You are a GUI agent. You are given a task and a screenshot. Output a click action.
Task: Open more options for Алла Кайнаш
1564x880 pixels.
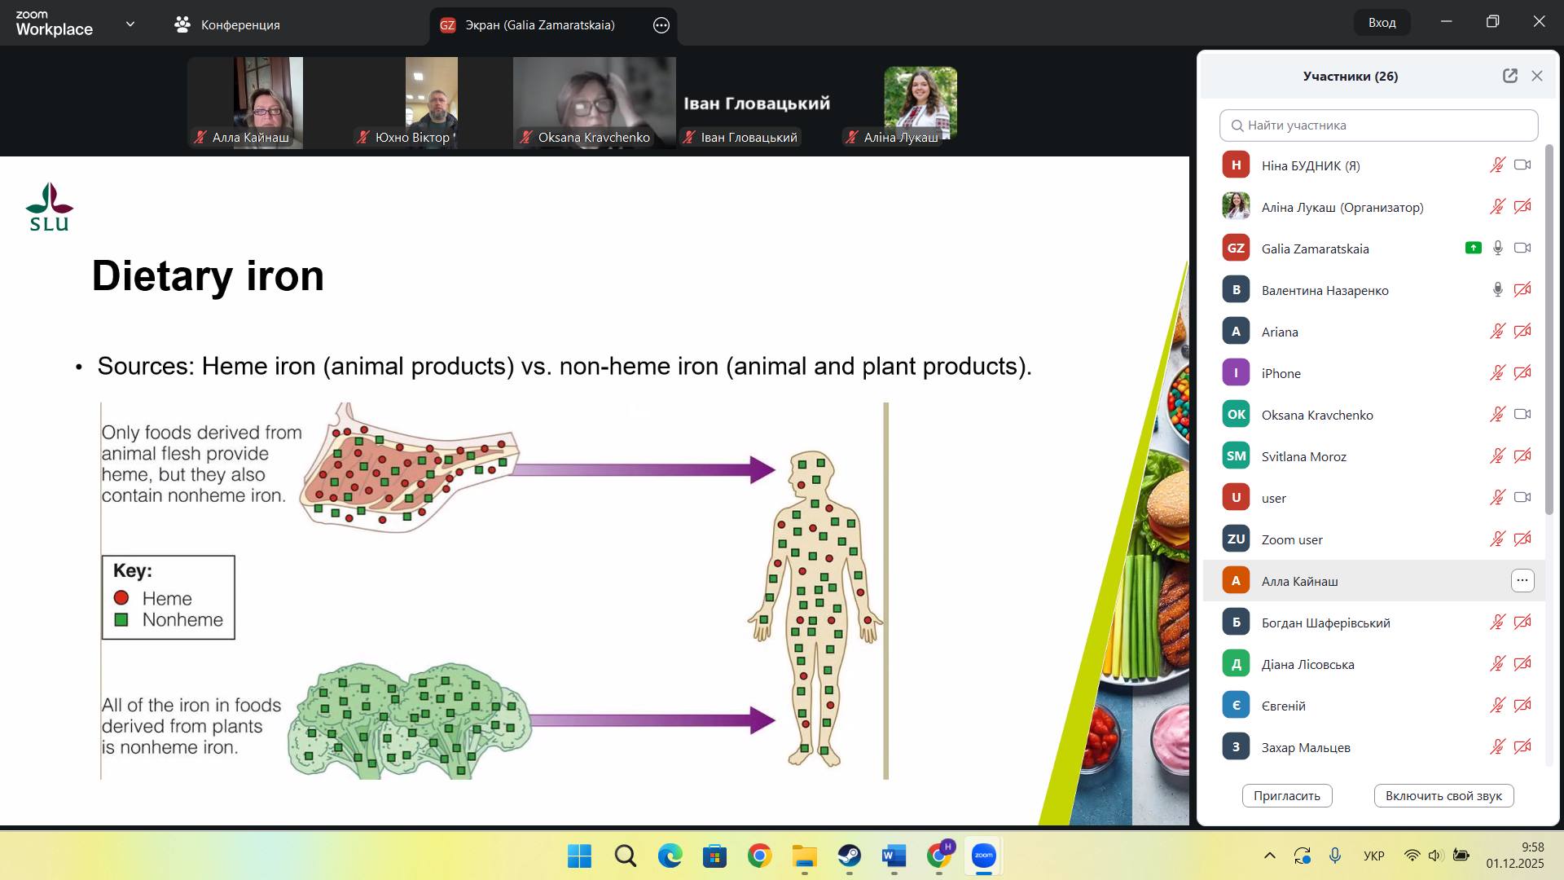coord(1522,580)
